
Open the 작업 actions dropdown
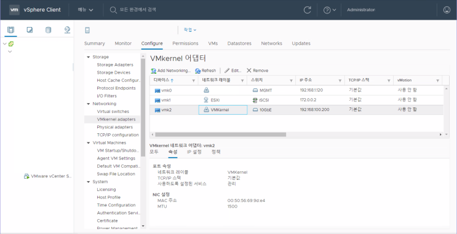pyautogui.click(x=190, y=29)
